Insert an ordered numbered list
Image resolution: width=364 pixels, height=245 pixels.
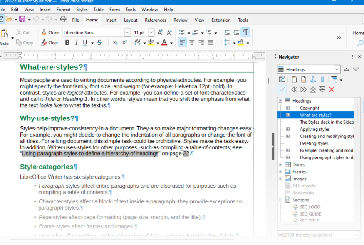click(195, 33)
